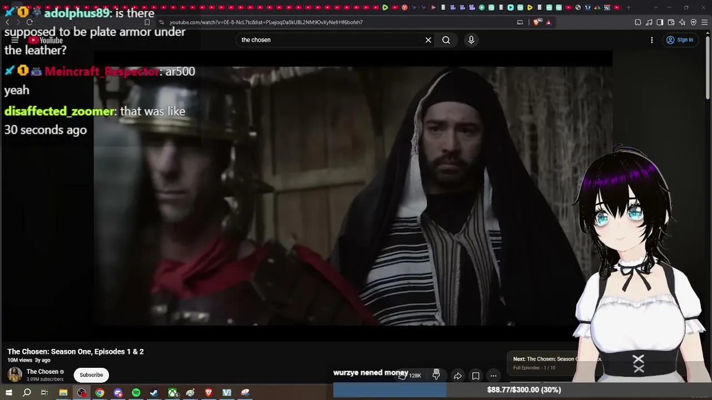This screenshot has width=712, height=400.
Task: Clear the YouTube search box text
Action: (428, 40)
